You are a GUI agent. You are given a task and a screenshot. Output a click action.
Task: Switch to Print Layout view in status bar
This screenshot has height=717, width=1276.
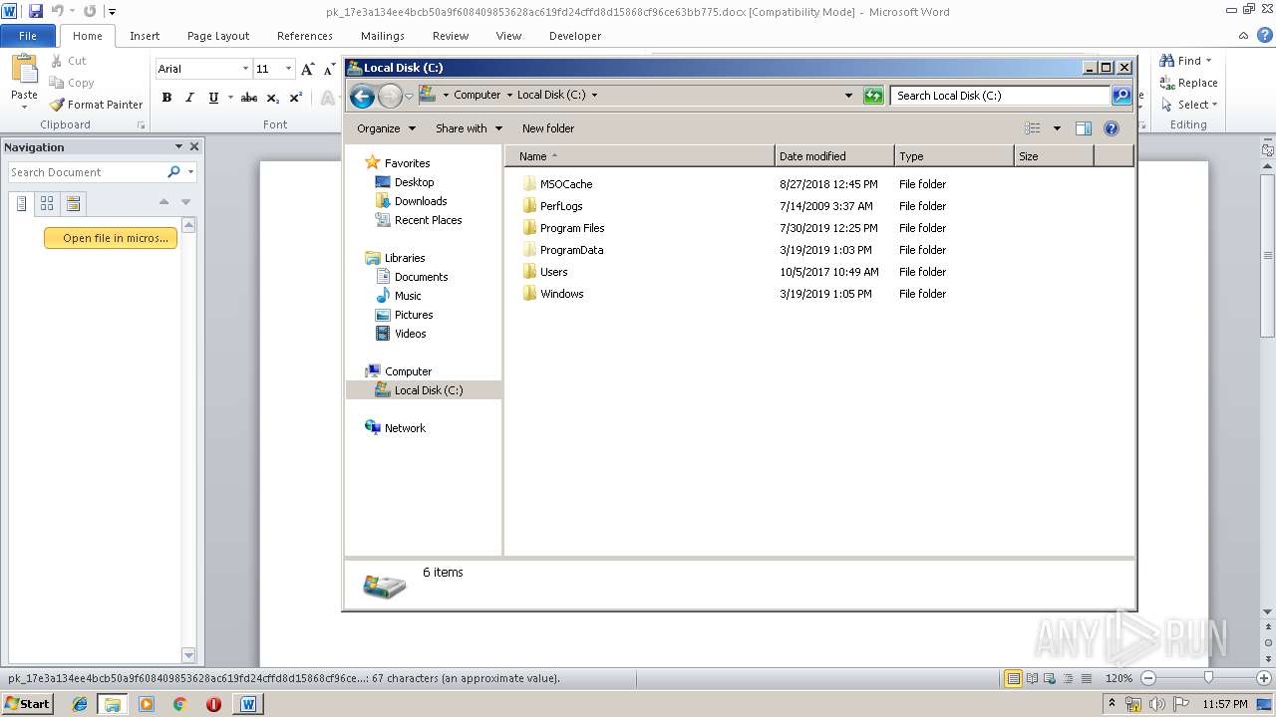pyautogui.click(x=1013, y=678)
